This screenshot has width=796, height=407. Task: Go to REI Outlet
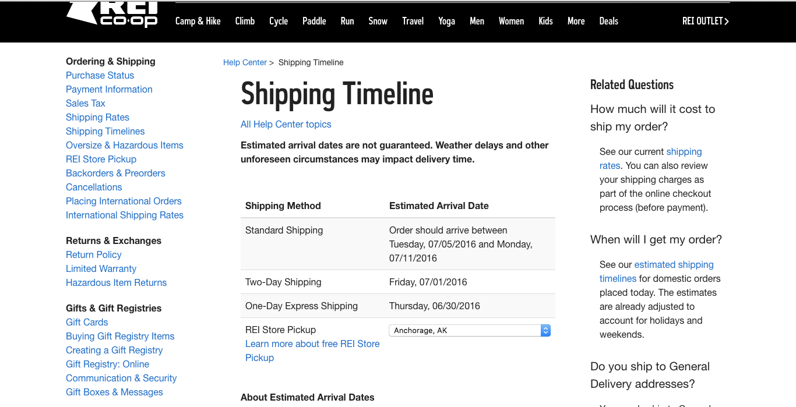[x=705, y=21]
